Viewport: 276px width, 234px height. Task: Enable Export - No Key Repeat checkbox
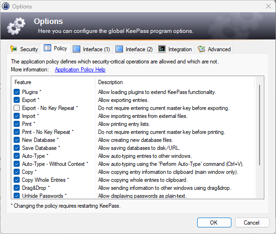coord(16,108)
